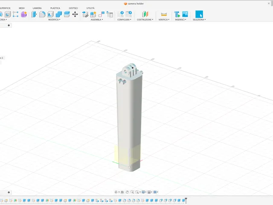The width and height of the screenshot is (273, 205).
Task: Click the stacked-faces icon in Modifica group
Action: (x=67, y=14)
